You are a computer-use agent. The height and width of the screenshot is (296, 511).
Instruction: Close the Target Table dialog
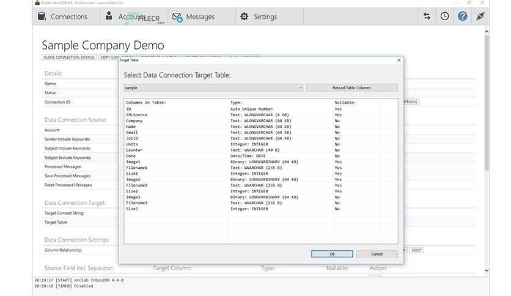coord(399,61)
